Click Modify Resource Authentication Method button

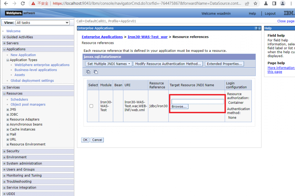pyautogui.click(x=168, y=64)
